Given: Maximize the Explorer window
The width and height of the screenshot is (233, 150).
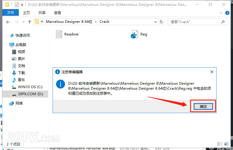Looking at the screenshot, I should [x=210, y=4].
